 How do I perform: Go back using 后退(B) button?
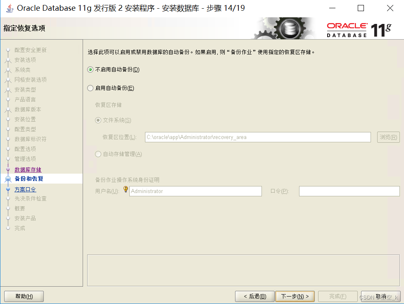pyautogui.click(x=255, y=296)
